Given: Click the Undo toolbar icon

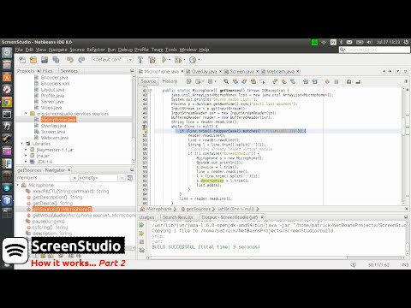Looking at the screenshot, I should (70, 60).
